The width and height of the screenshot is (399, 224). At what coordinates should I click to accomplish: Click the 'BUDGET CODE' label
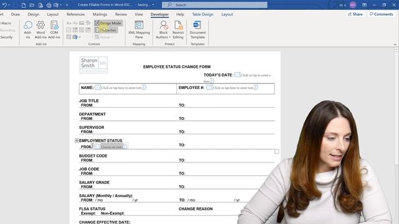(93, 156)
